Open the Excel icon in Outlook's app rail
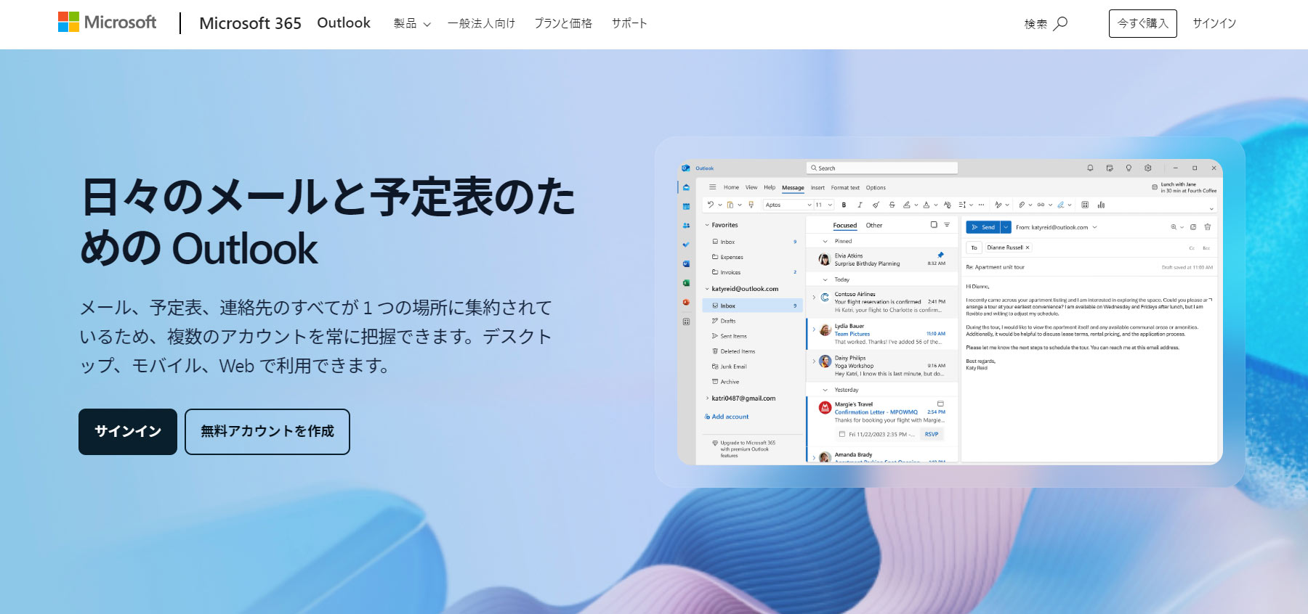This screenshot has width=1308, height=614. [686, 283]
